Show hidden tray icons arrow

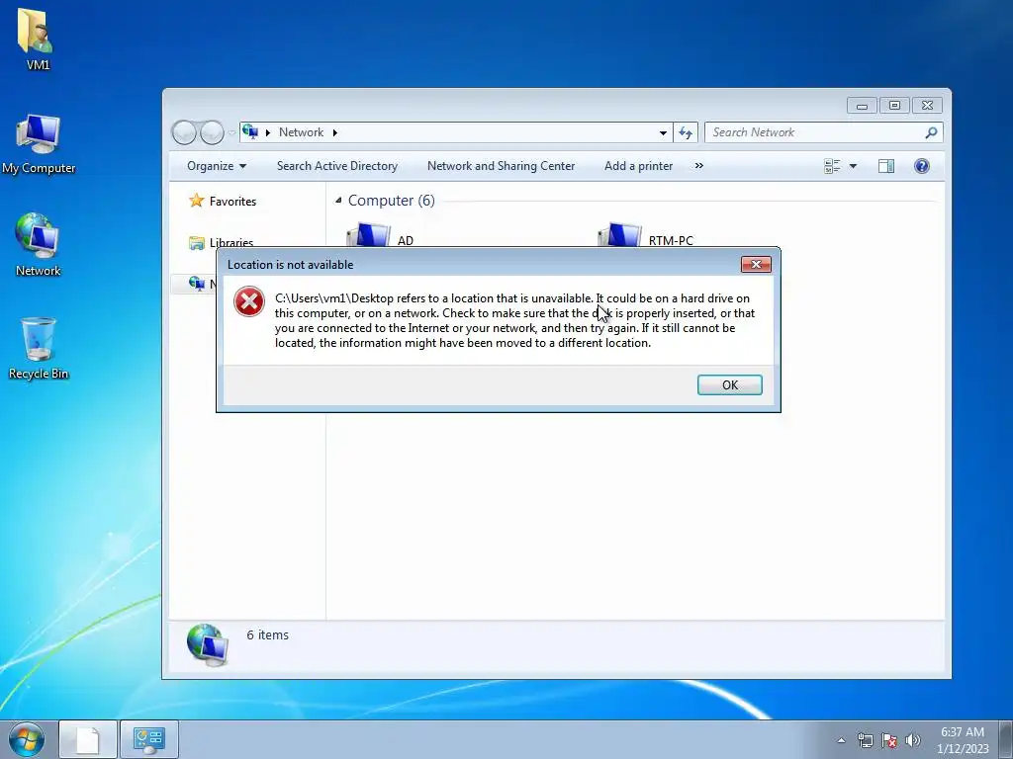click(x=841, y=740)
